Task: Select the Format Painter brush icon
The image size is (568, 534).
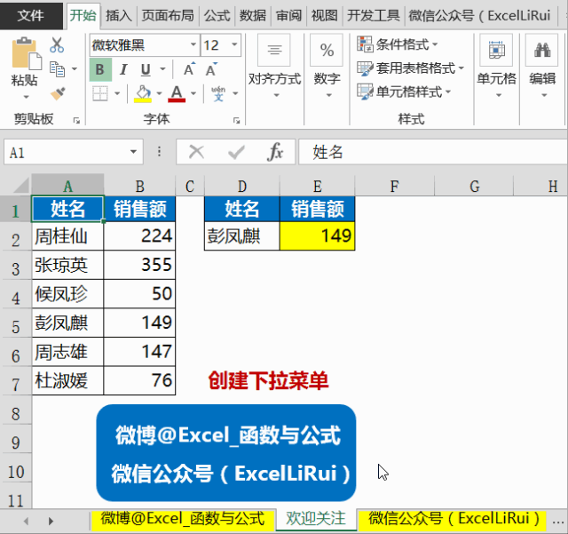Action: coord(58,93)
